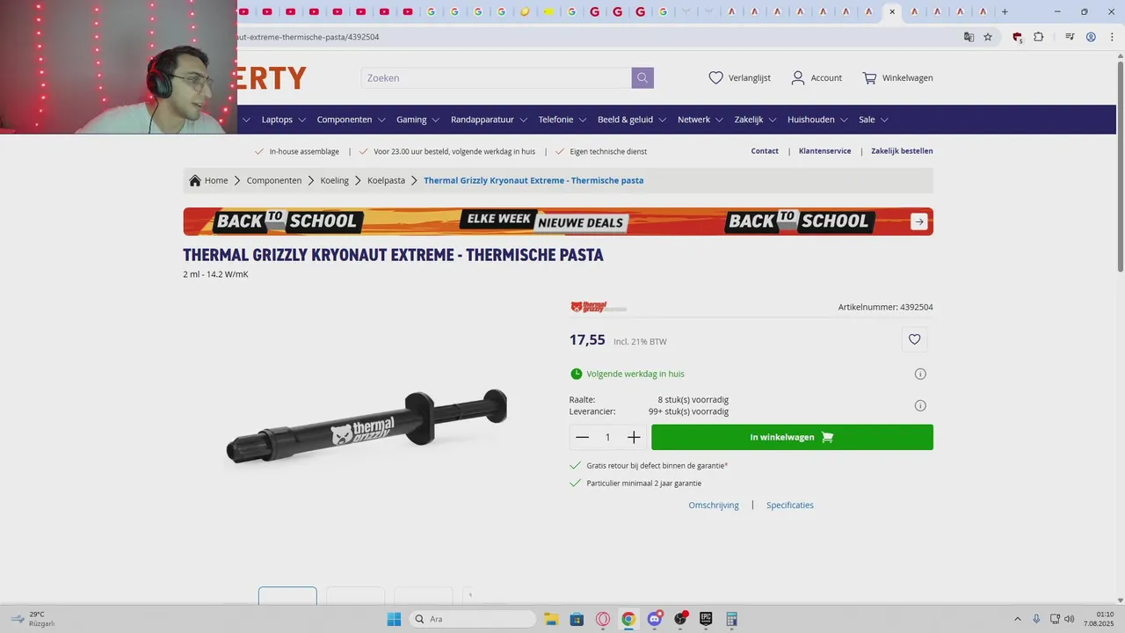1125x633 pixels.
Task: Open the clock showing 01:10
Action: coord(1099,619)
